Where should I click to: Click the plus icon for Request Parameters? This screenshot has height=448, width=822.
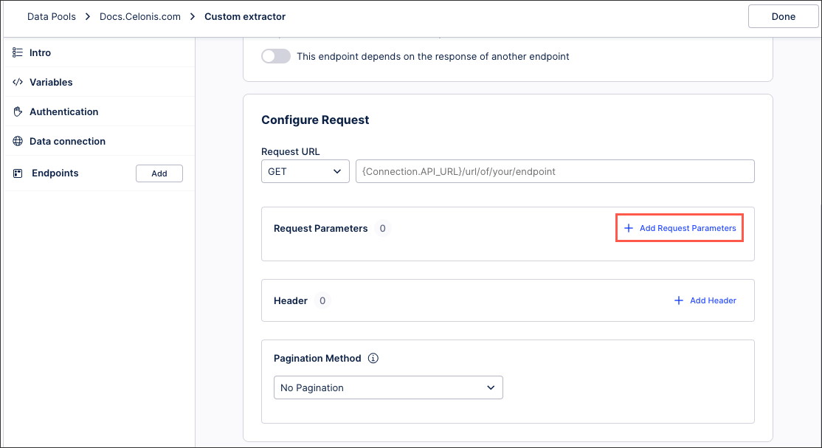click(629, 229)
